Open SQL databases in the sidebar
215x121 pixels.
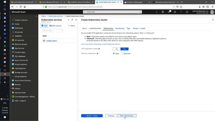tap(20, 56)
